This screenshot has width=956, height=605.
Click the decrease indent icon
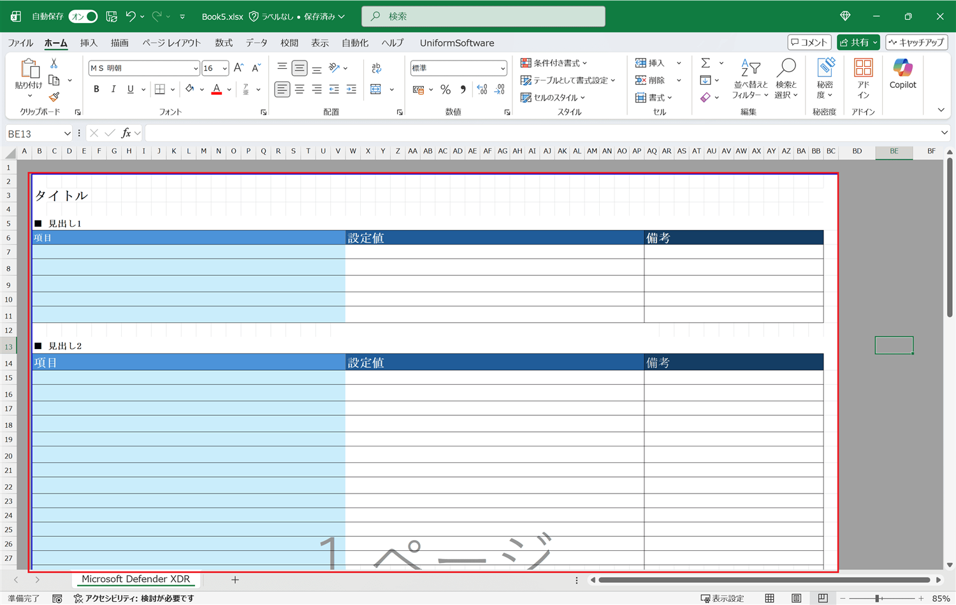point(334,90)
